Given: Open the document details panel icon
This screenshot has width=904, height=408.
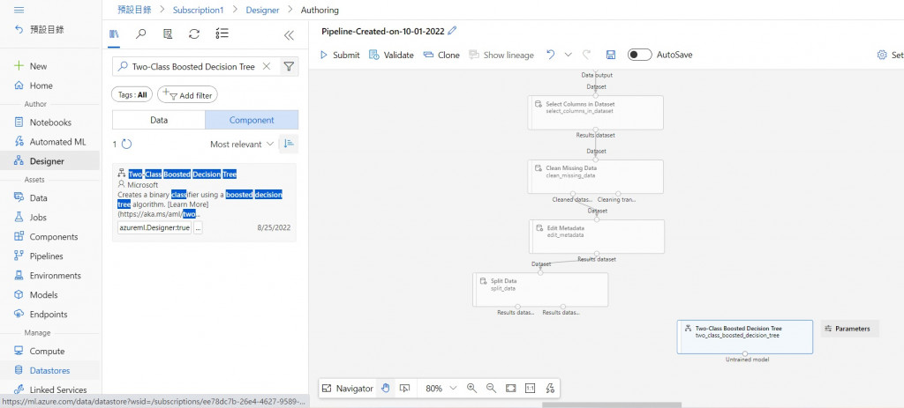Looking at the screenshot, I should pos(168,34).
